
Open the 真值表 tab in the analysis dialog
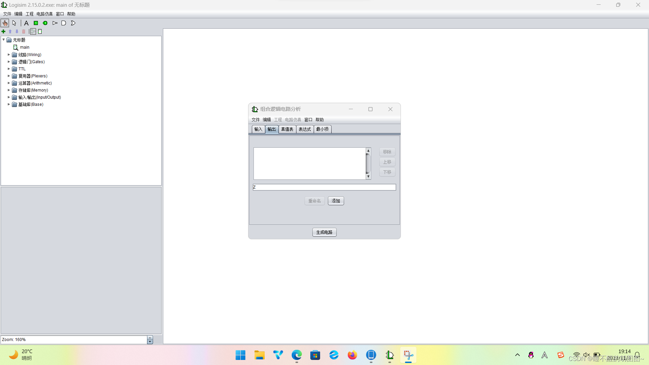point(287,129)
